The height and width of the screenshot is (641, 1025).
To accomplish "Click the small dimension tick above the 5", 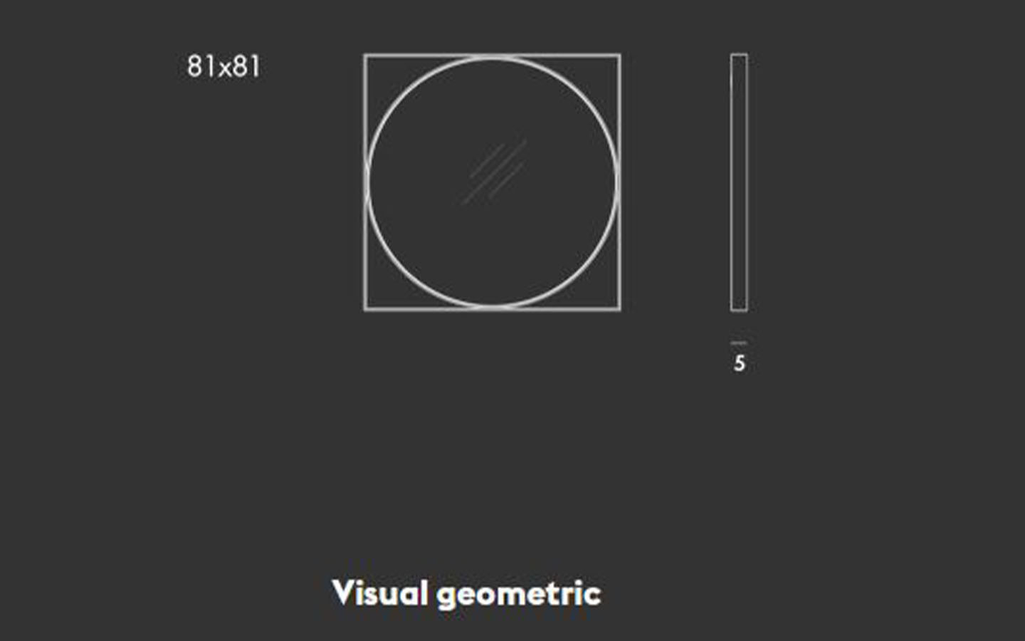I will (x=739, y=343).
